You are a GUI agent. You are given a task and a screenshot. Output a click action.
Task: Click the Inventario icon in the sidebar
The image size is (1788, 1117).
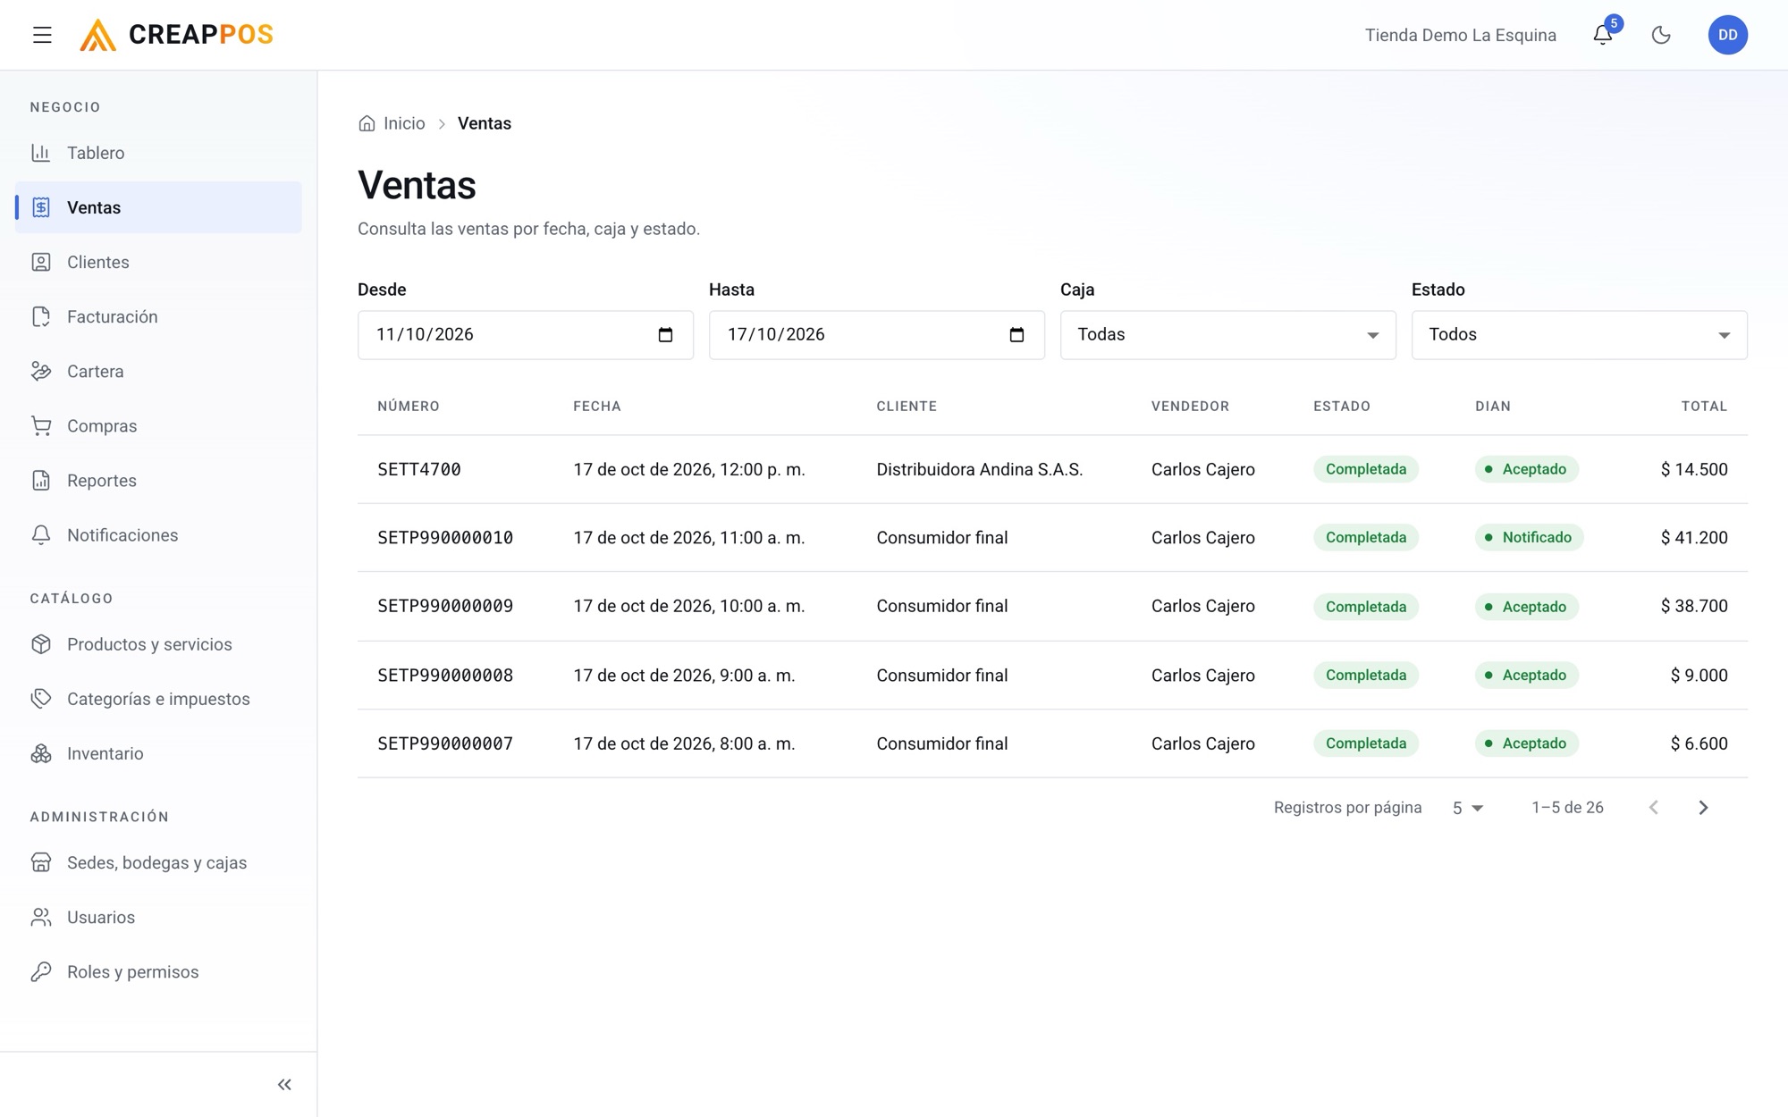[41, 753]
